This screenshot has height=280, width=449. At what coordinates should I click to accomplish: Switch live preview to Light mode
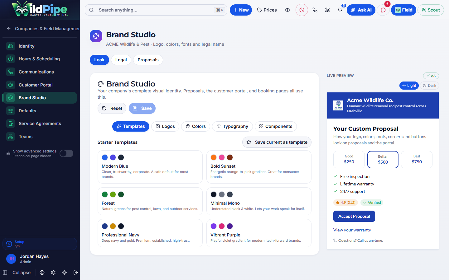tap(409, 86)
